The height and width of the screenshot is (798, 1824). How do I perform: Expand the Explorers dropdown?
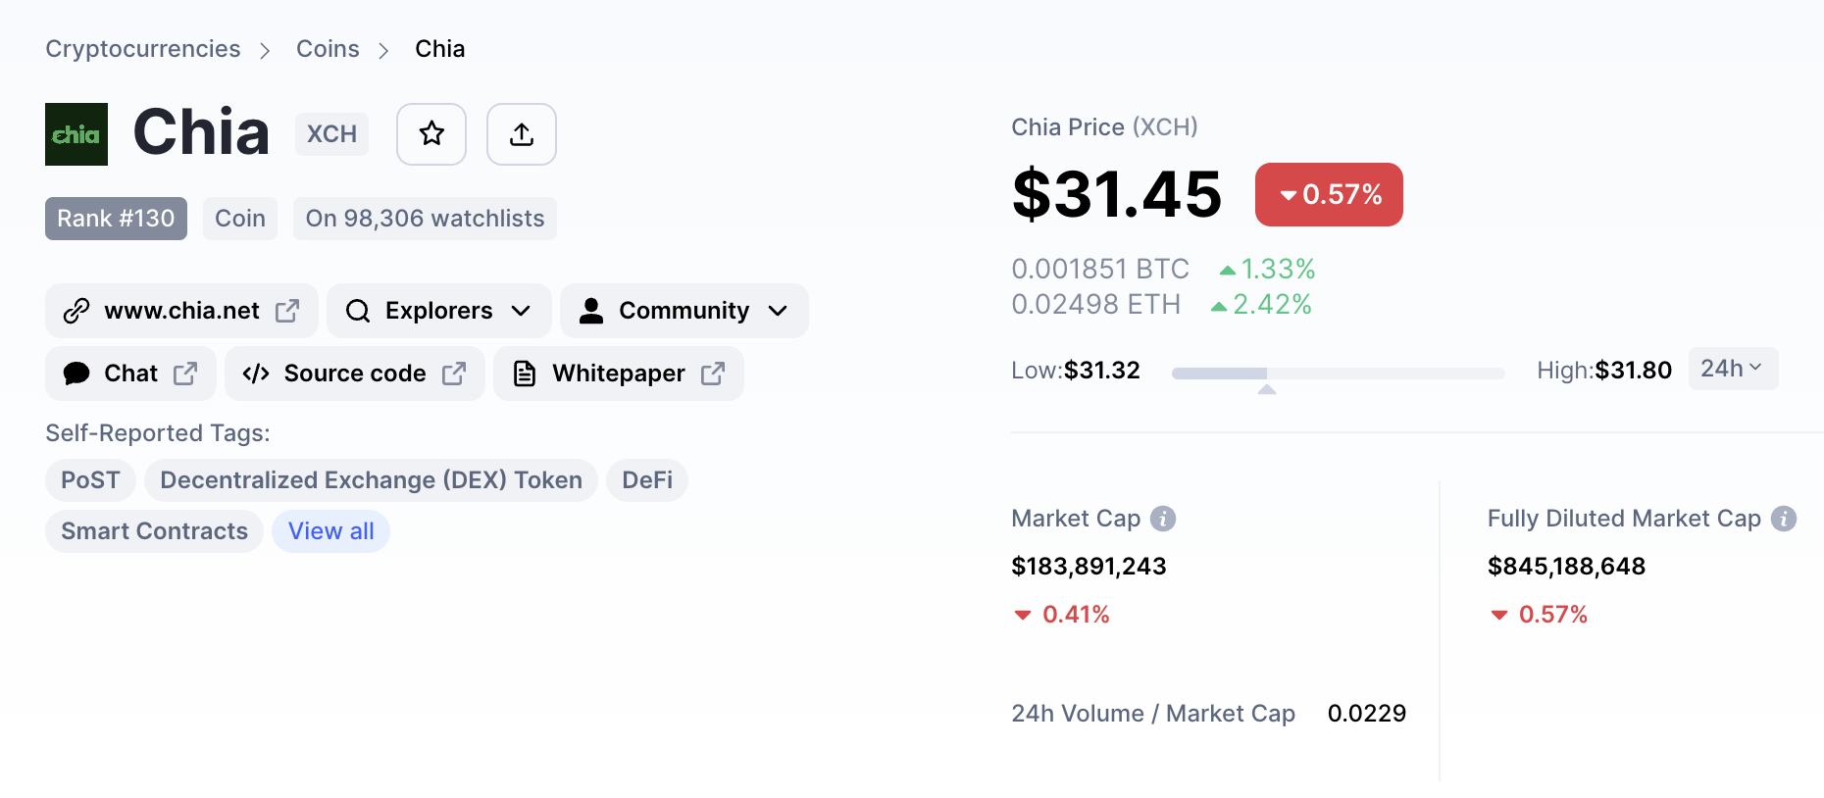(438, 311)
